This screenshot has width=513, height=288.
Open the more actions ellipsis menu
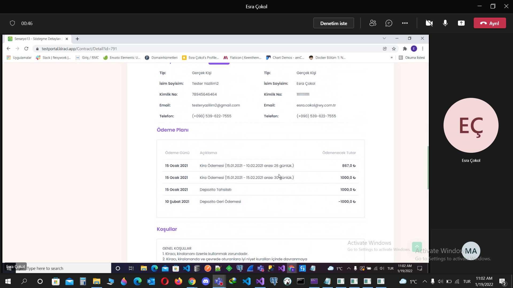pyautogui.click(x=405, y=23)
